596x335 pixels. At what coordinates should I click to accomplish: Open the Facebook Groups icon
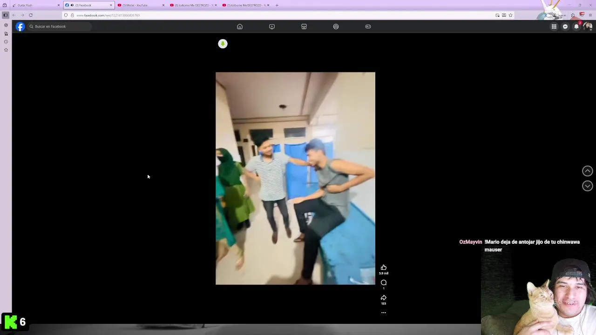(336, 27)
